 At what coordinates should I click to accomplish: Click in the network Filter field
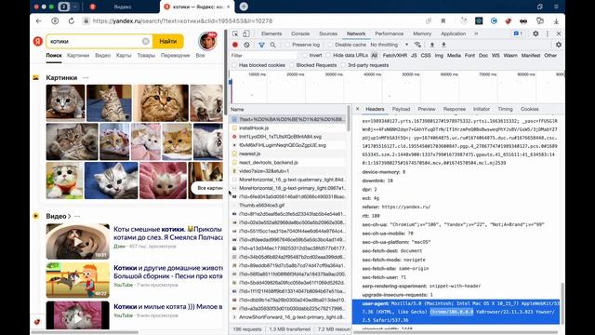click(x=264, y=56)
